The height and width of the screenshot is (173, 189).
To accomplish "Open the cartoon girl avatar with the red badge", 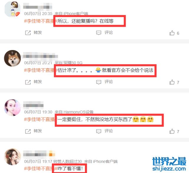I will click(12, 9).
